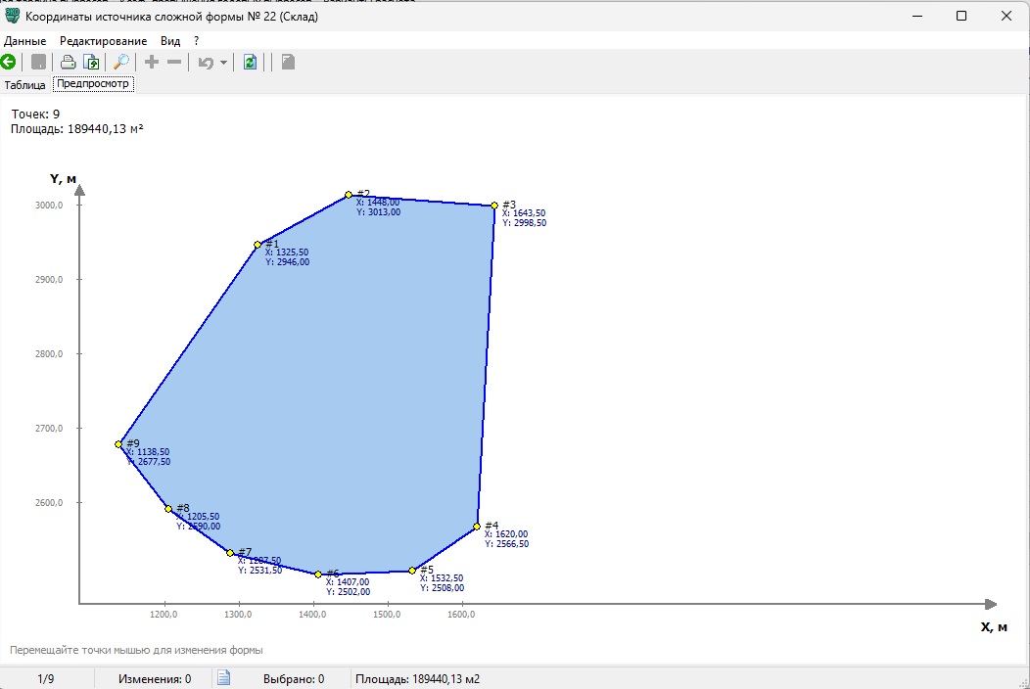The height and width of the screenshot is (689, 1030).
Task: Click the Undo arrow icon
Action: coord(206,63)
